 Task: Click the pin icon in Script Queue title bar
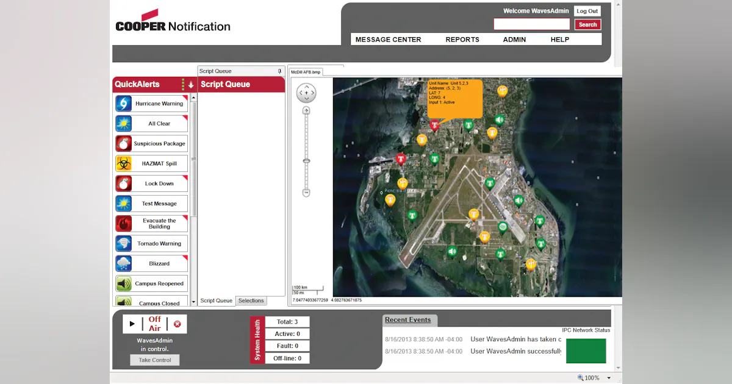(x=280, y=71)
